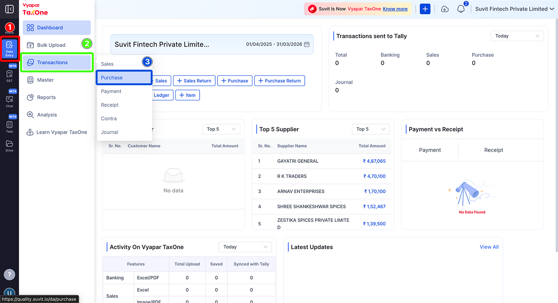Collapse the sidebar with the panel toggle icon
The width and height of the screenshot is (558, 303).
9,9
